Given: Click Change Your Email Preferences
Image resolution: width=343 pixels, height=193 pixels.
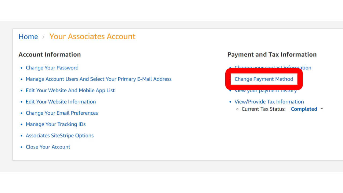Looking at the screenshot, I should click(62, 113).
